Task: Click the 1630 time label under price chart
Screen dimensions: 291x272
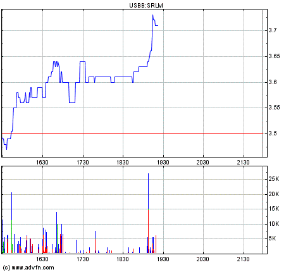Action: pos(42,163)
